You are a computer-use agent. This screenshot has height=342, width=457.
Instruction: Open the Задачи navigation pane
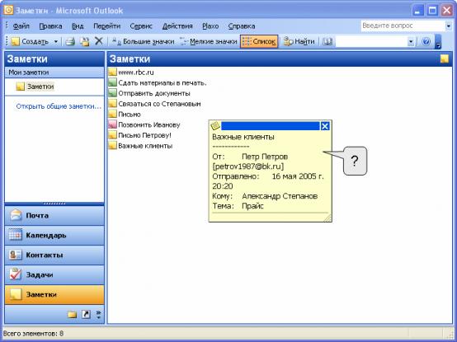(54, 274)
